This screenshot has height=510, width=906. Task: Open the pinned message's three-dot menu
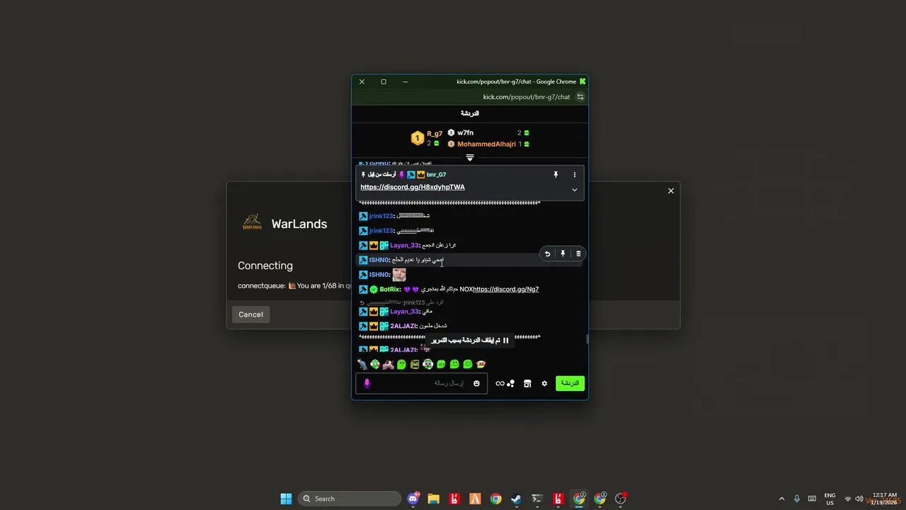574,174
